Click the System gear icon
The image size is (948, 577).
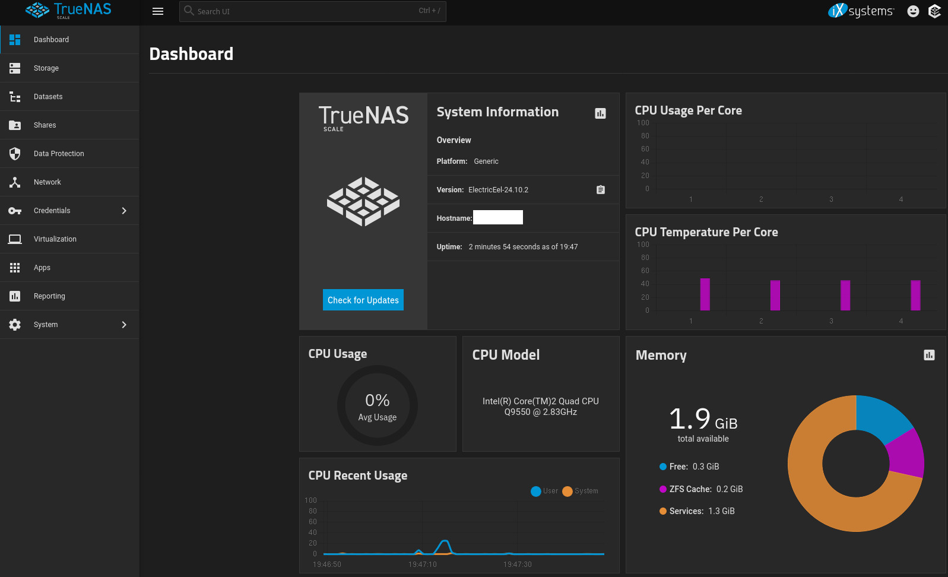(x=15, y=325)
